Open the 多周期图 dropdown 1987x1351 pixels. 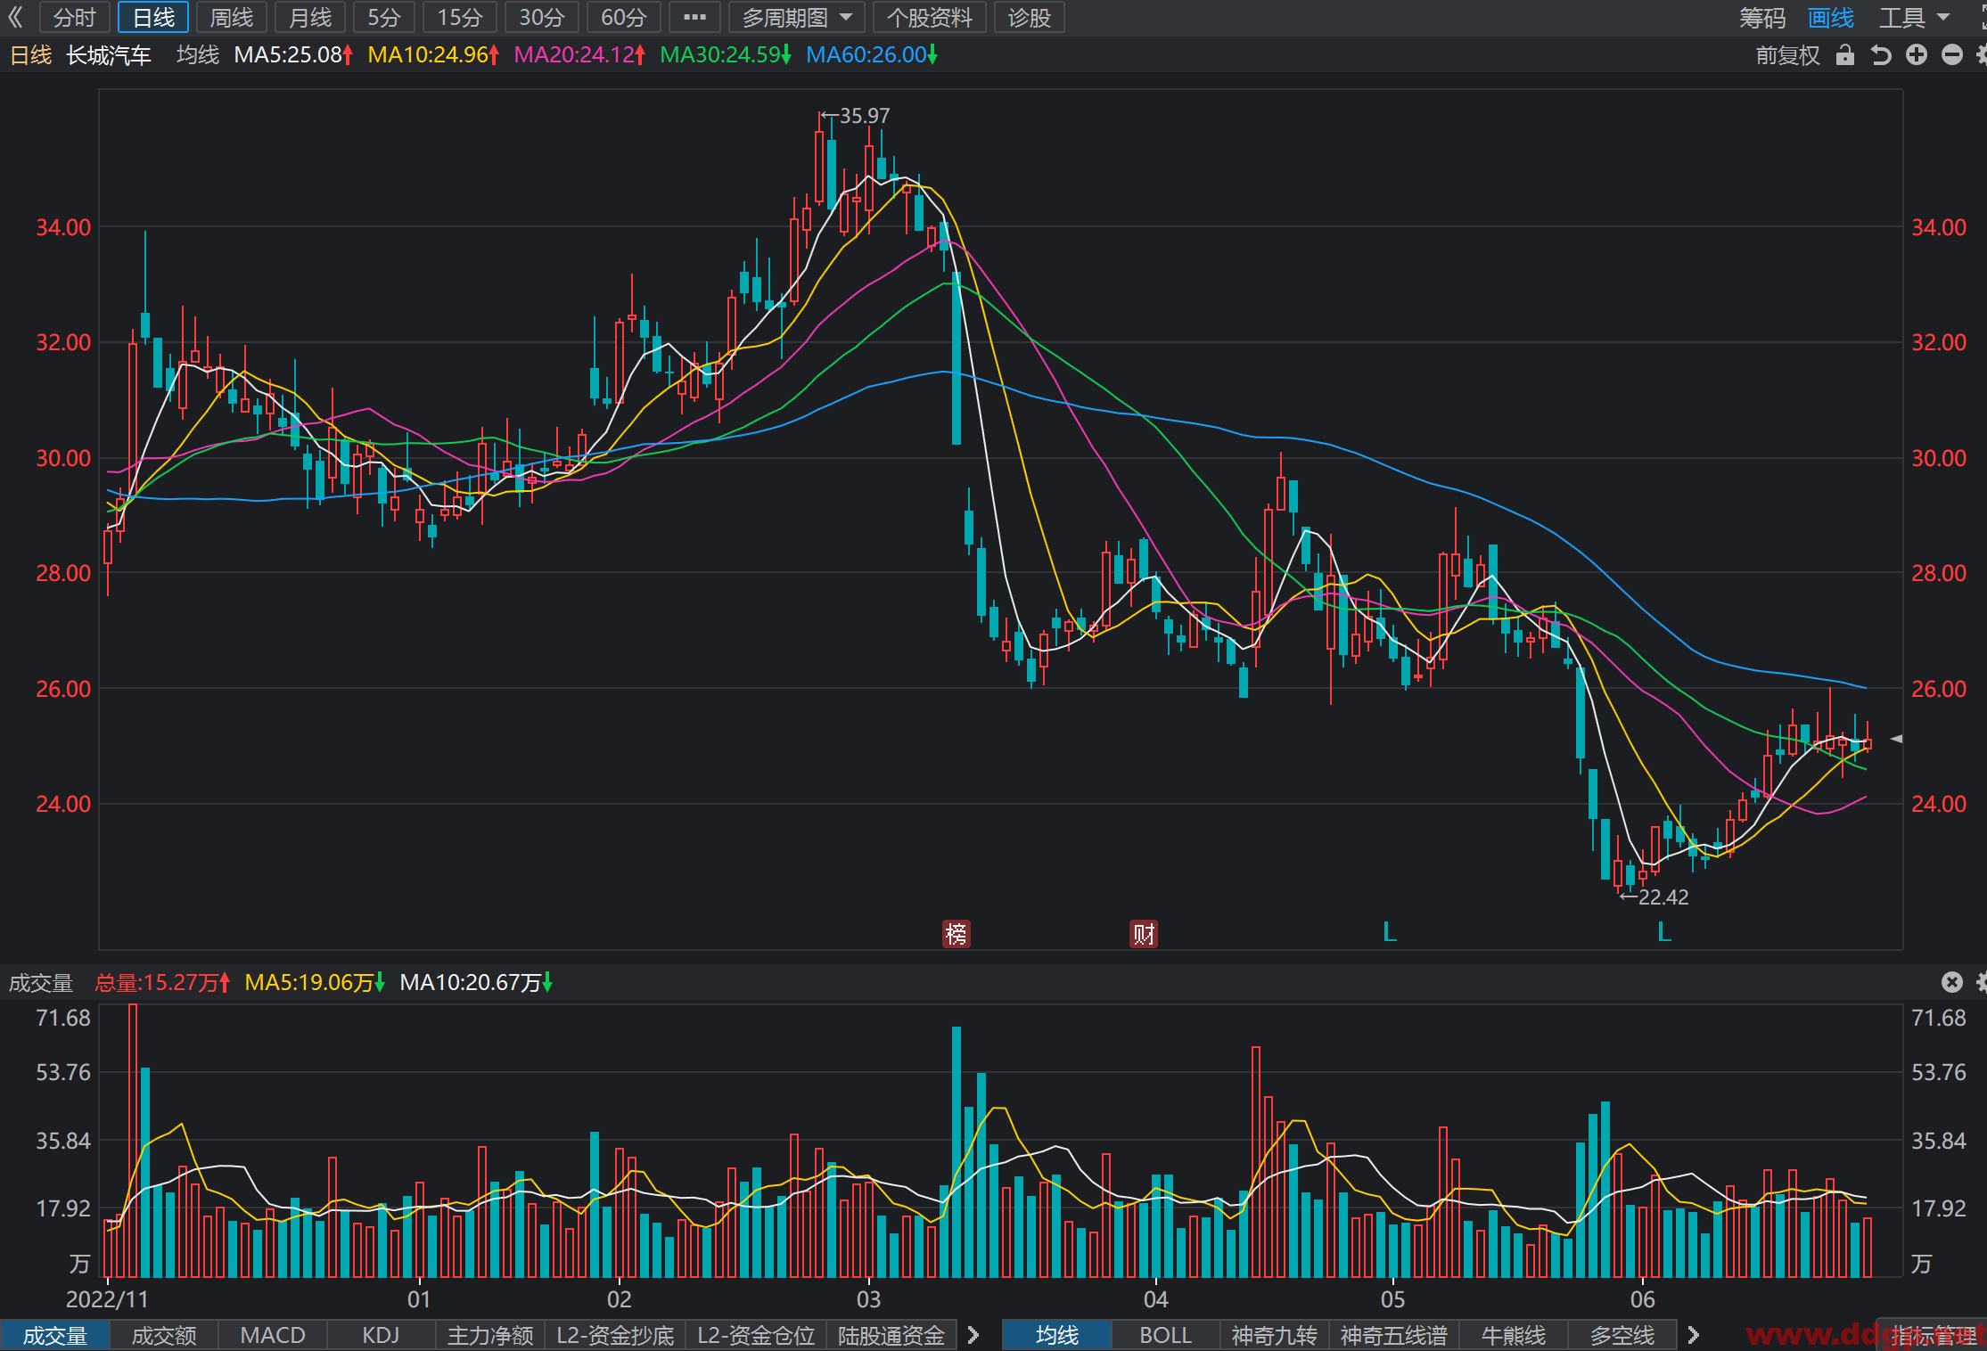[x=797, y=17]
